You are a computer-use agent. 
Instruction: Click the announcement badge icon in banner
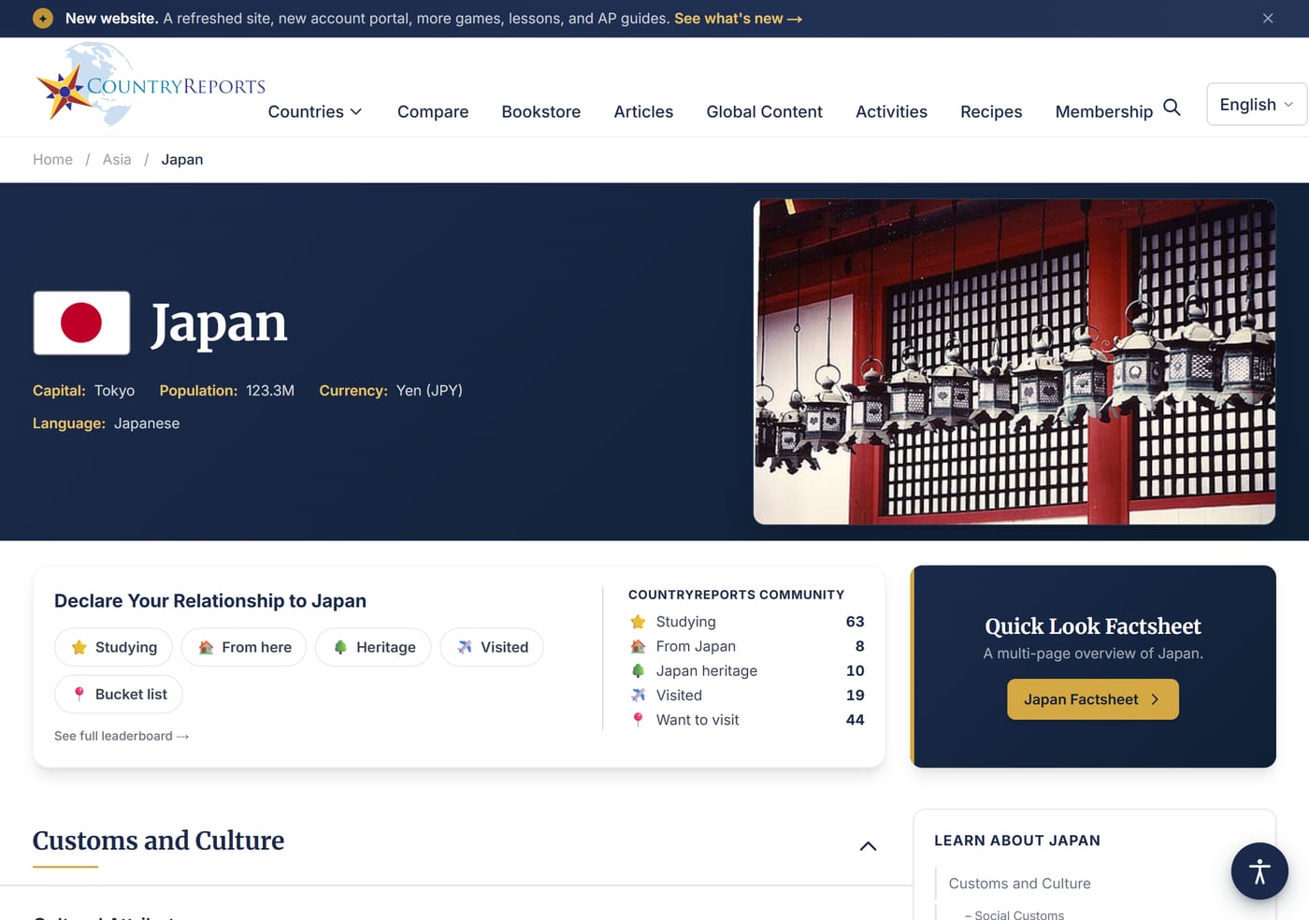[x=43, y=19]
